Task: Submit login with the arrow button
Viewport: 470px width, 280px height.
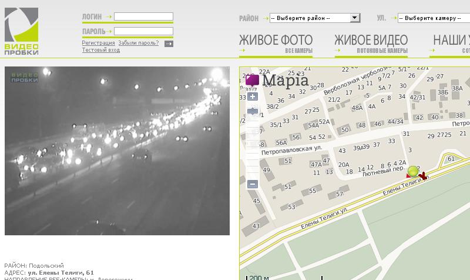Action: [169, 44]
